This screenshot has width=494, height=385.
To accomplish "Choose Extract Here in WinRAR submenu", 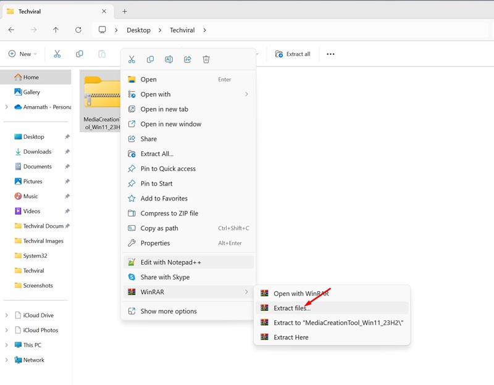I will point(332,337).
